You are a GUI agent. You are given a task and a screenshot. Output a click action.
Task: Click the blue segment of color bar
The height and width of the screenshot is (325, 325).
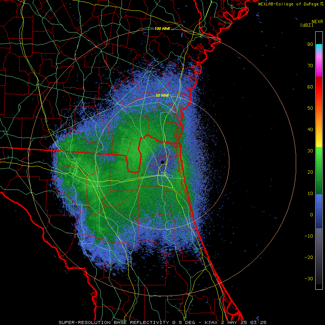319,211
